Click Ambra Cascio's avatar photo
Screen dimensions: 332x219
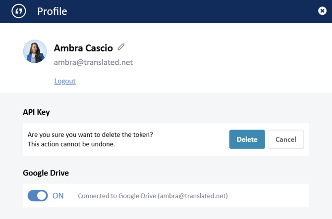(35, 51)
